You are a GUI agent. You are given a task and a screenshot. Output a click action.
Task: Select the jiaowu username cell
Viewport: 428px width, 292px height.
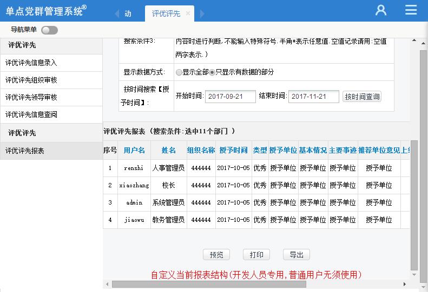pos(134,220)
